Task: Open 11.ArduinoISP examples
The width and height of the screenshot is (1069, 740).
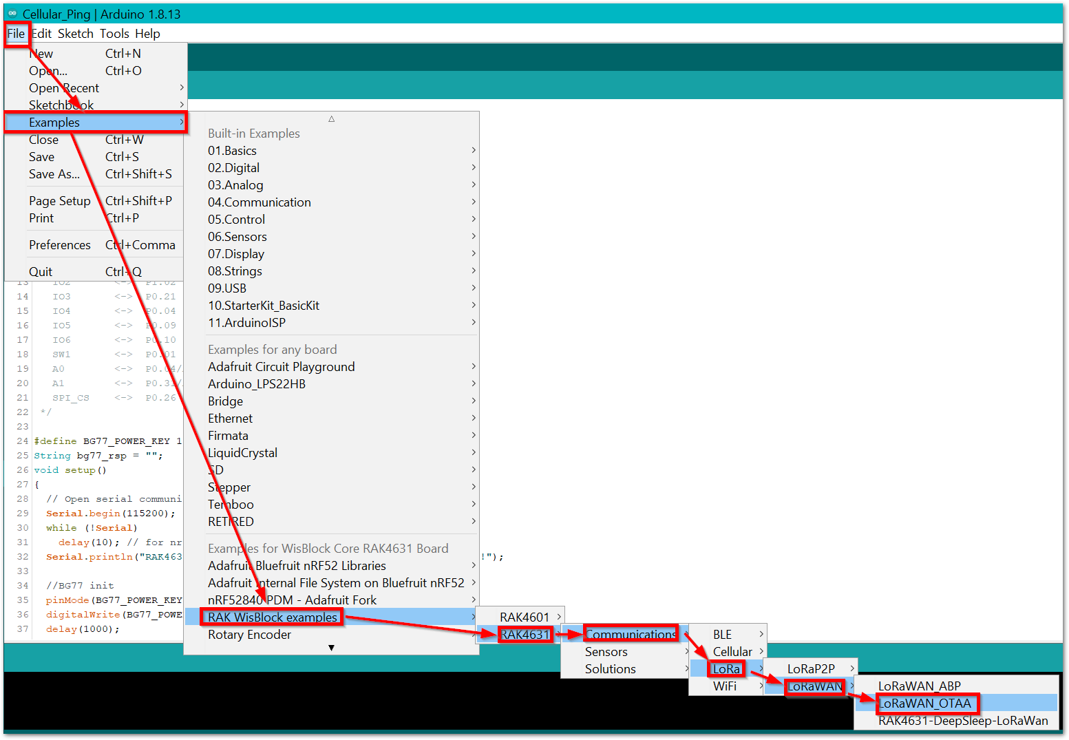Action: 332,323
